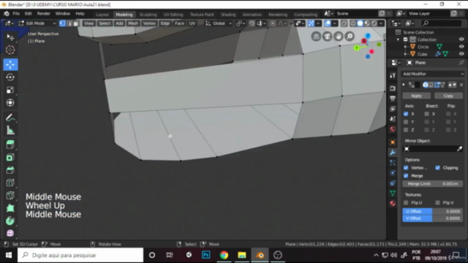Screen dimensions: 468x263
Task: Select the Loop Cut tool
Action: (10, 183)
